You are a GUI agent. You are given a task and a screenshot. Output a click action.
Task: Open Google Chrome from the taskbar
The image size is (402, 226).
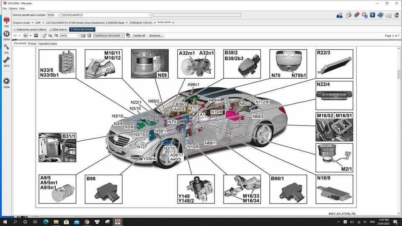click(x=87, y=222)
